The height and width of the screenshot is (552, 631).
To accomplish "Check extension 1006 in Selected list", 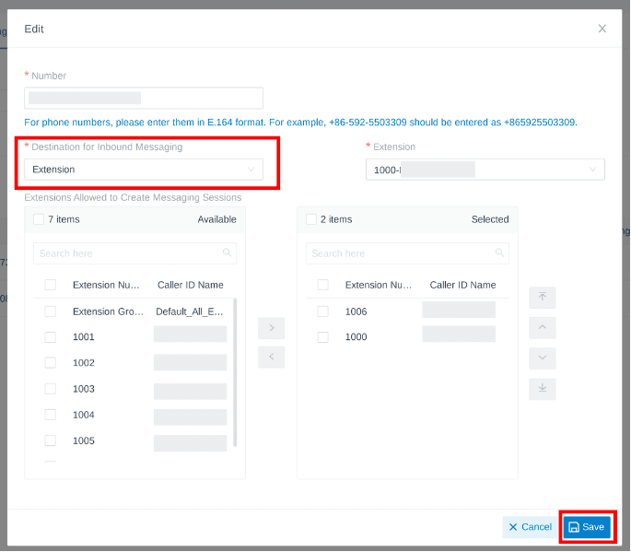I will [322, 311].
